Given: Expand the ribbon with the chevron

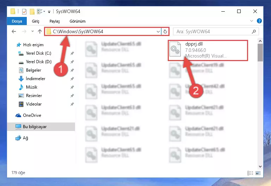Looking at the screenshot, I should [252, 21].
